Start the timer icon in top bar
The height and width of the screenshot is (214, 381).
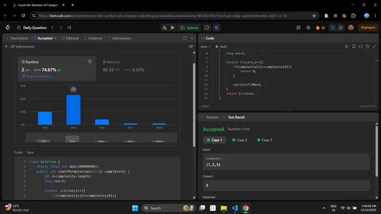pyautogui.click(x=332, y=27)
